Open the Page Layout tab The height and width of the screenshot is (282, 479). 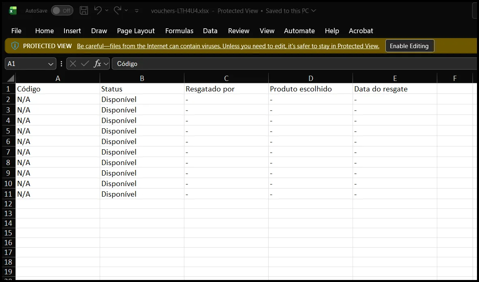[136, 31]
